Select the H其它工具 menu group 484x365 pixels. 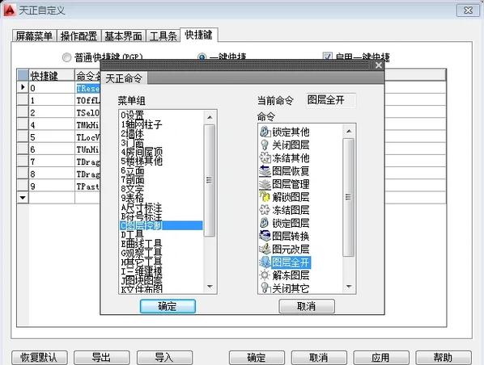(161, 262)
